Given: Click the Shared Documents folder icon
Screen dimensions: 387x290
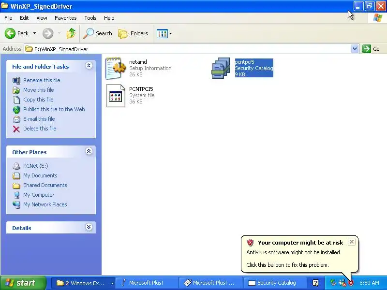Looking at the screenshot, I should click(16, 186).
